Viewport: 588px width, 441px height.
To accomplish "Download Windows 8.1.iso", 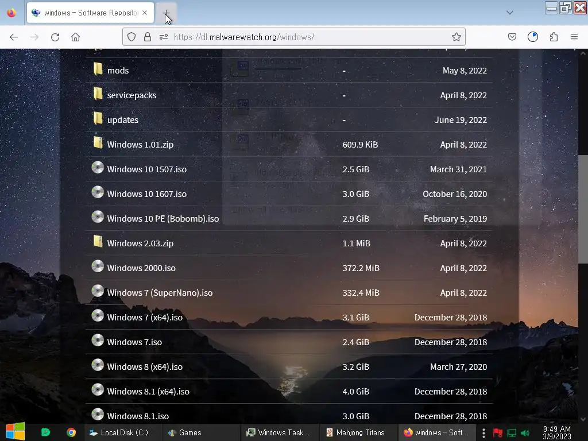I will pyautogui.click(x=138, y=416).
